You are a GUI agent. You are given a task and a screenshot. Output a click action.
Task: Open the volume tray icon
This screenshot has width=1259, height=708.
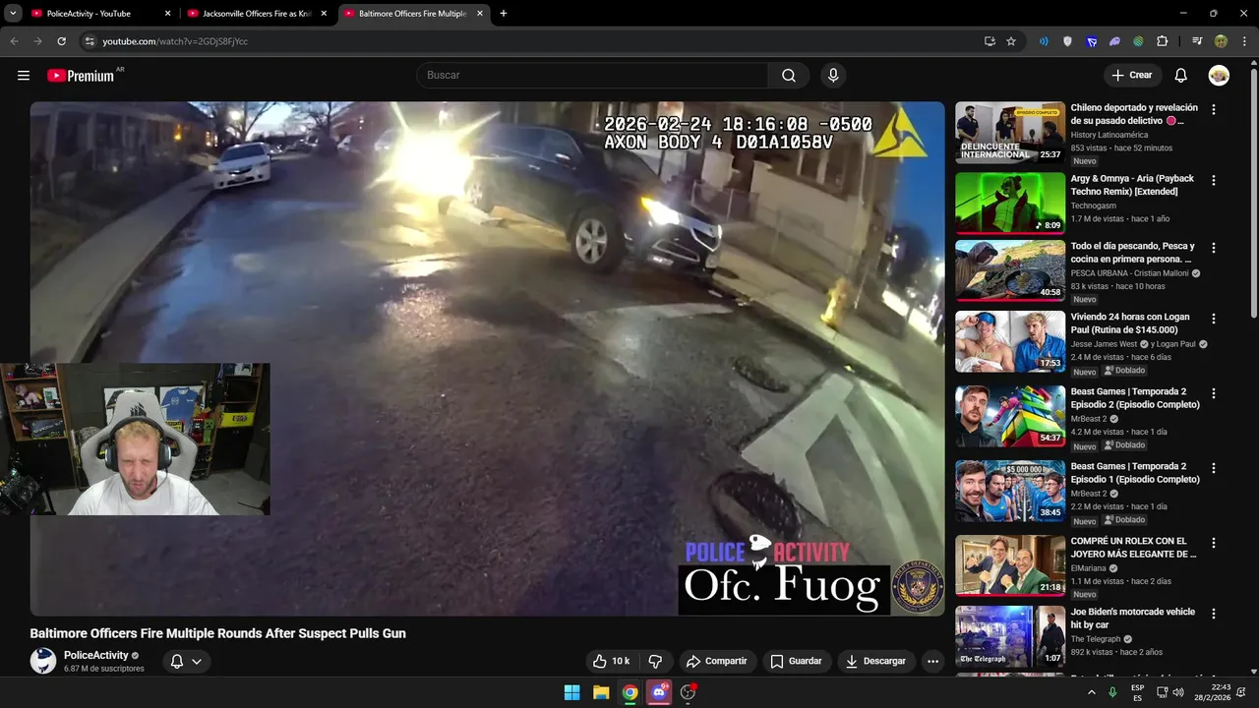(1178, 692)
